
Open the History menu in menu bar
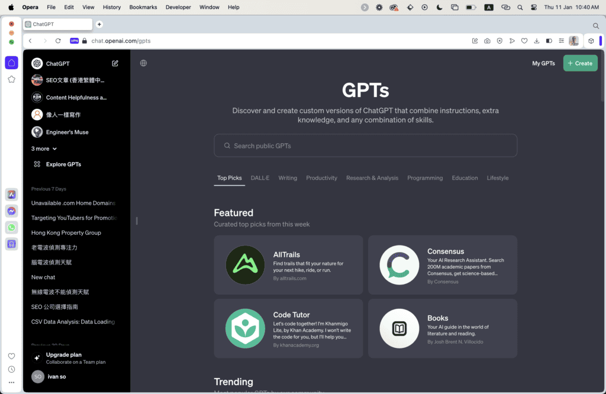coord(112,7)
